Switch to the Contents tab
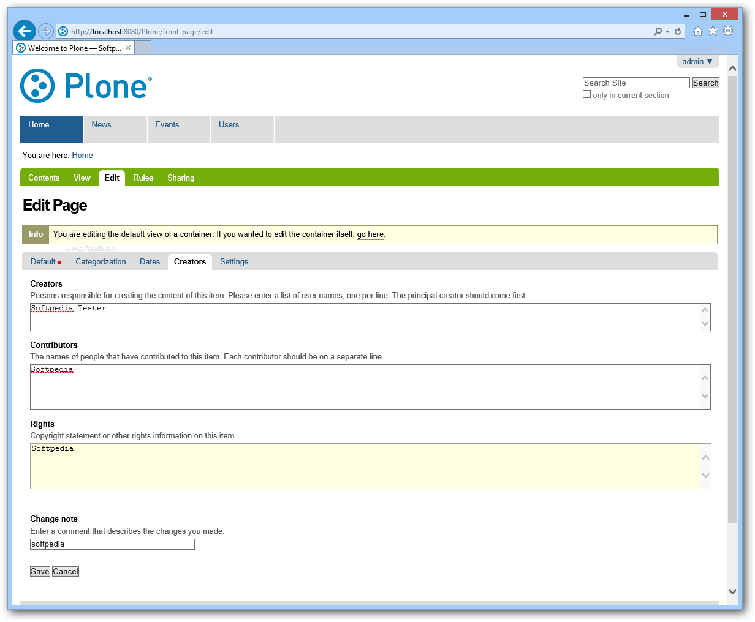This screenshot has width=755, height=622. point(44,178)
